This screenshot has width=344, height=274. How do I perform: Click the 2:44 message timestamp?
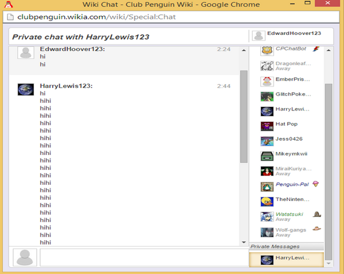[224, 86]
